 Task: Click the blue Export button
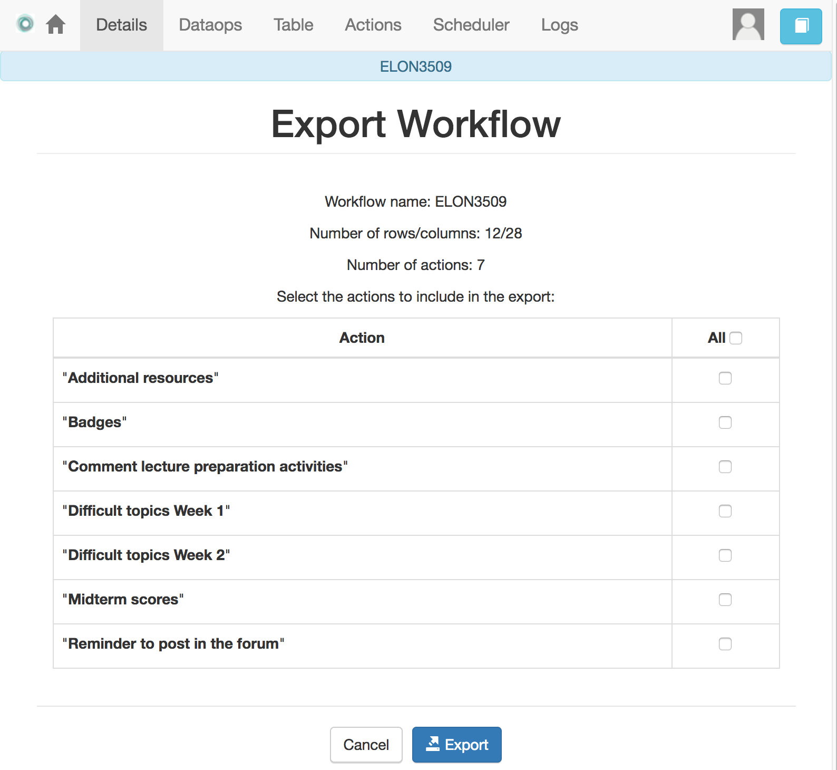pyautogui.click(x=457, y=745)
